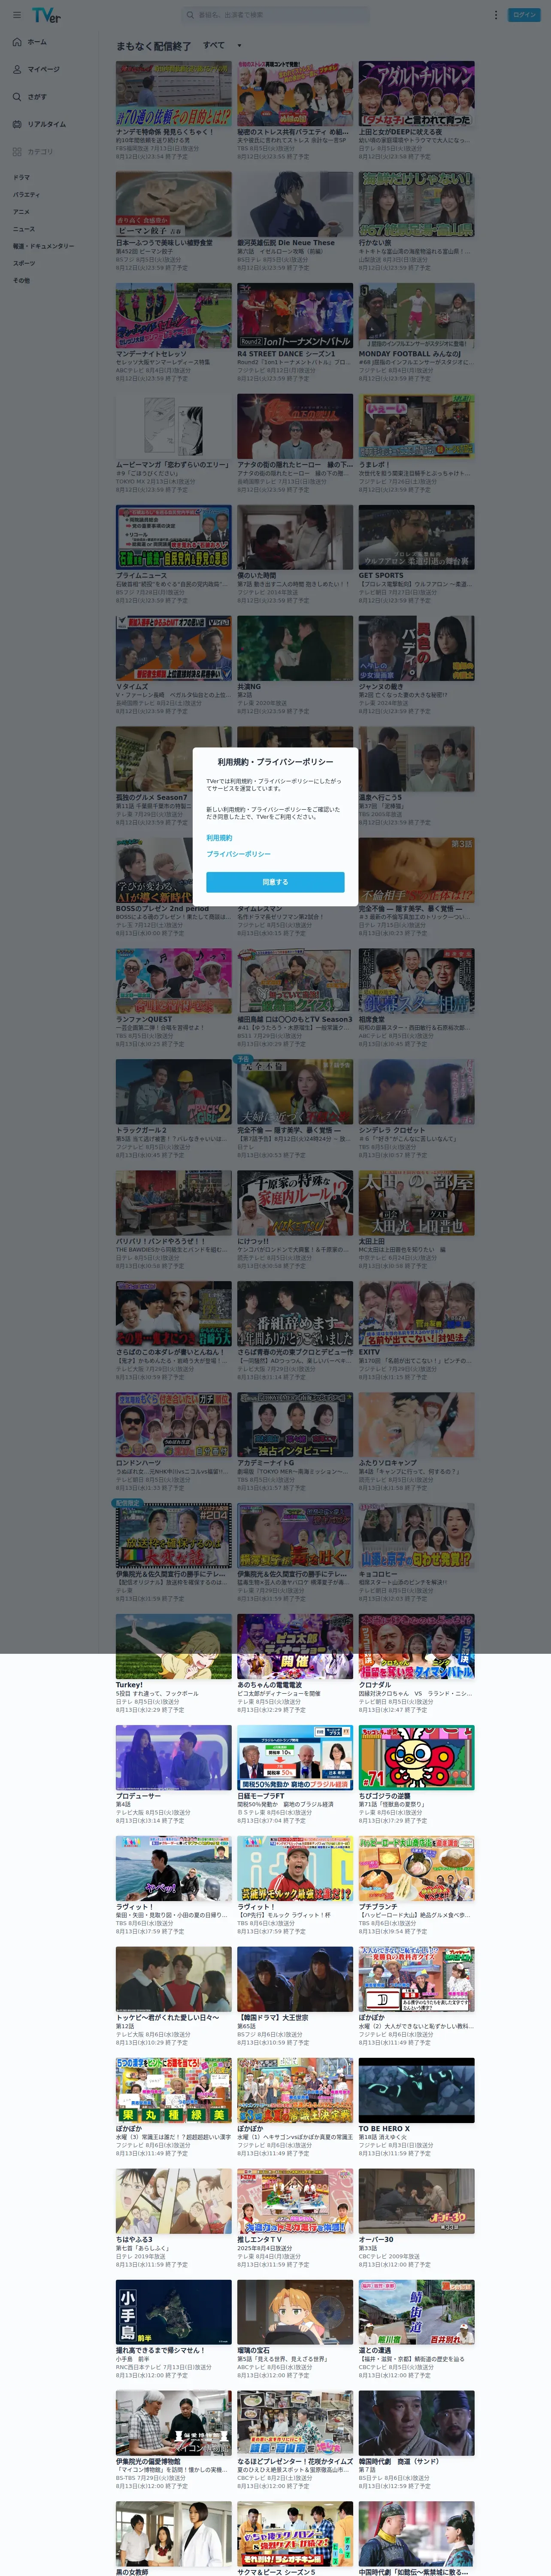551x2576 pixels.
Task: Click the ランファンQUEST title text
Action: (144, 1020)
